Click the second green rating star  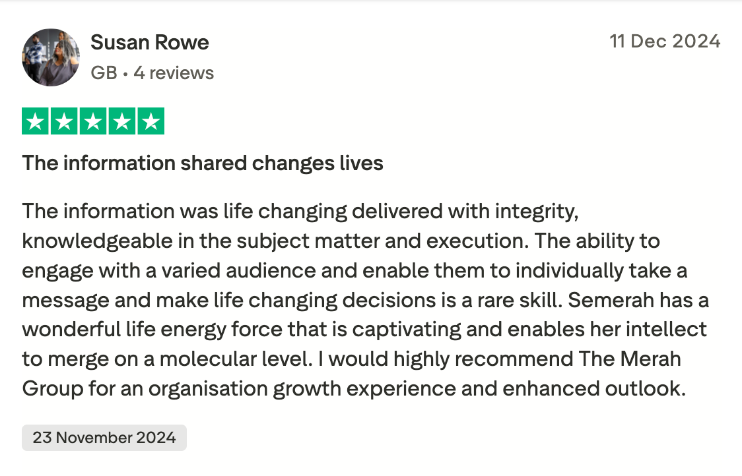tap(64, 121)
